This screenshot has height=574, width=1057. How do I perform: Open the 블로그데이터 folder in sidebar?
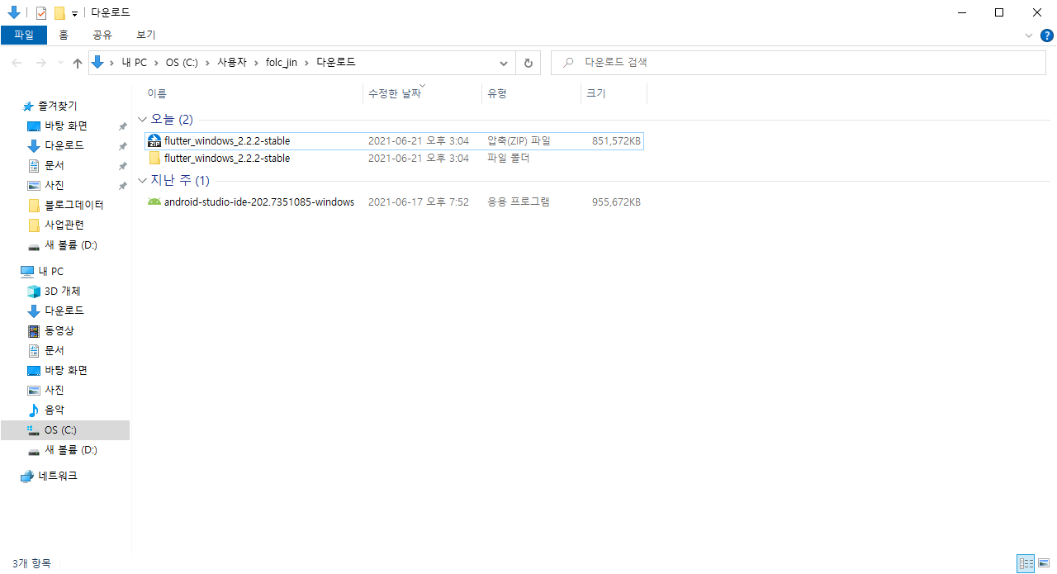point(73,206)
